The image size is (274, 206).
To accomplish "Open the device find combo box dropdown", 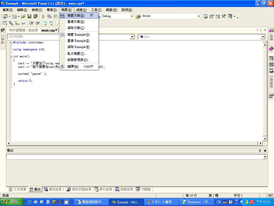I will coord(199,16).
